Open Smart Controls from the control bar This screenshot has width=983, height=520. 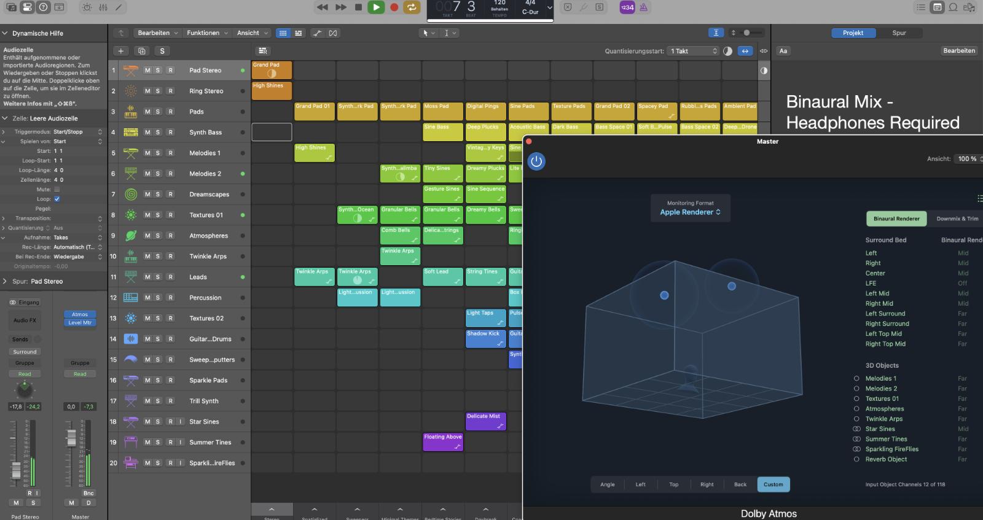click(87, 7)
